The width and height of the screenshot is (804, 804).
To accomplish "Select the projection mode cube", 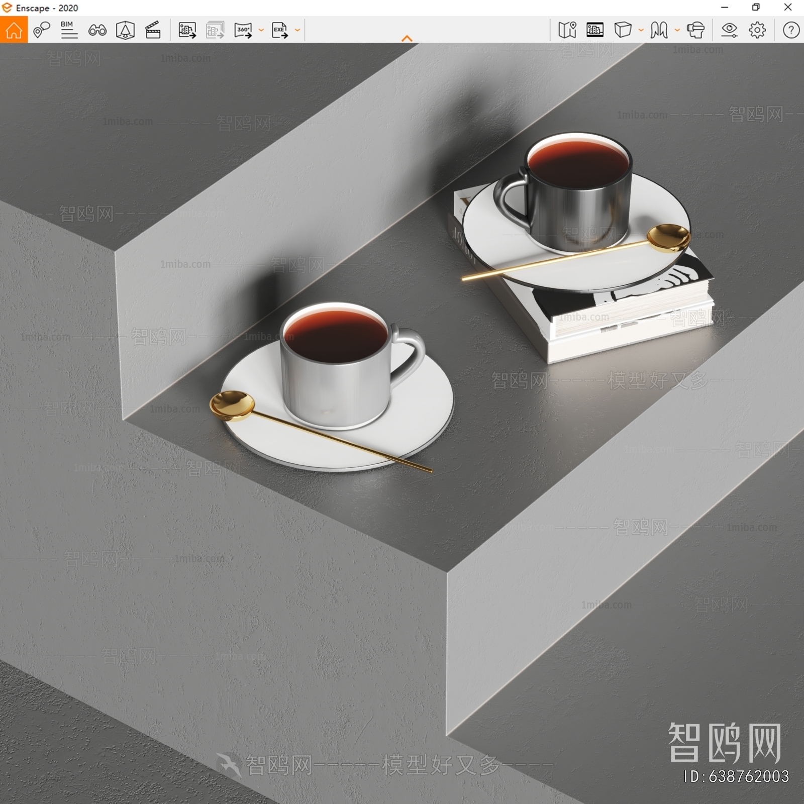I will 623,30.
